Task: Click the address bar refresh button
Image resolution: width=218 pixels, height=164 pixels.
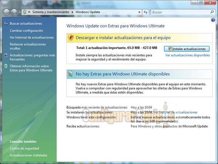Action: tap(146, 12)
